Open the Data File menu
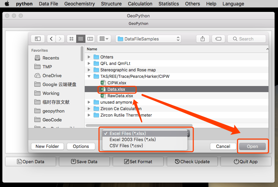 pos(48,4)
